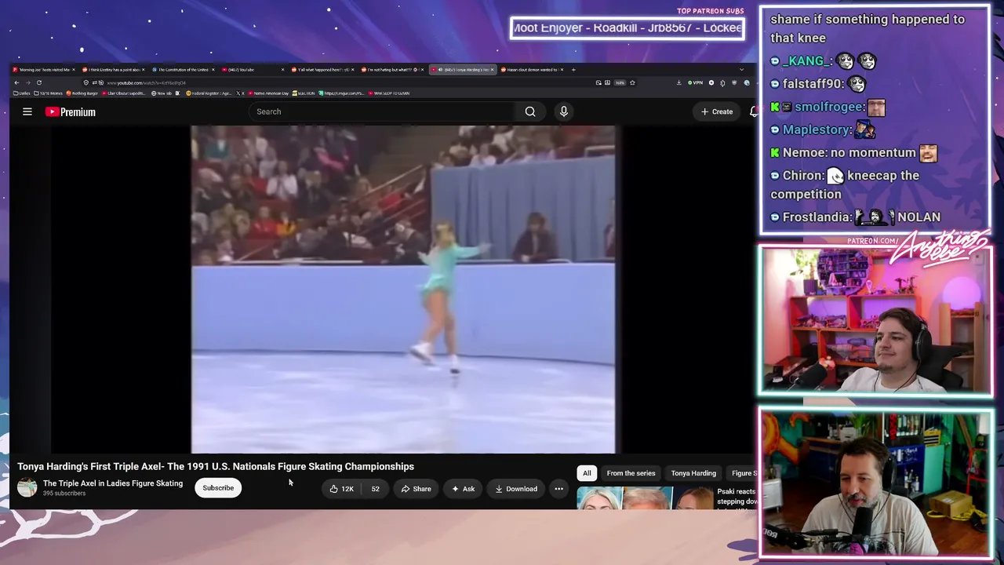This screenshot has height=565, width=1004.
Task: Click the YouTube search magnifier button
Action: (530, 111)
